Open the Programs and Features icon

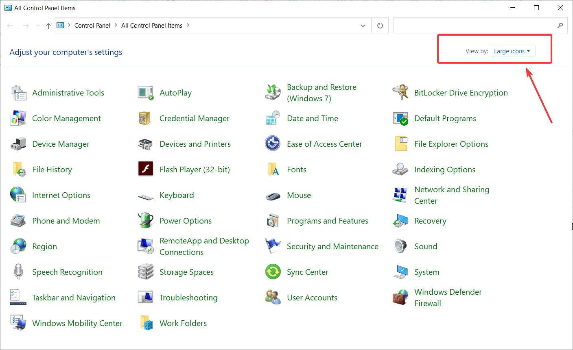point(273,221)
